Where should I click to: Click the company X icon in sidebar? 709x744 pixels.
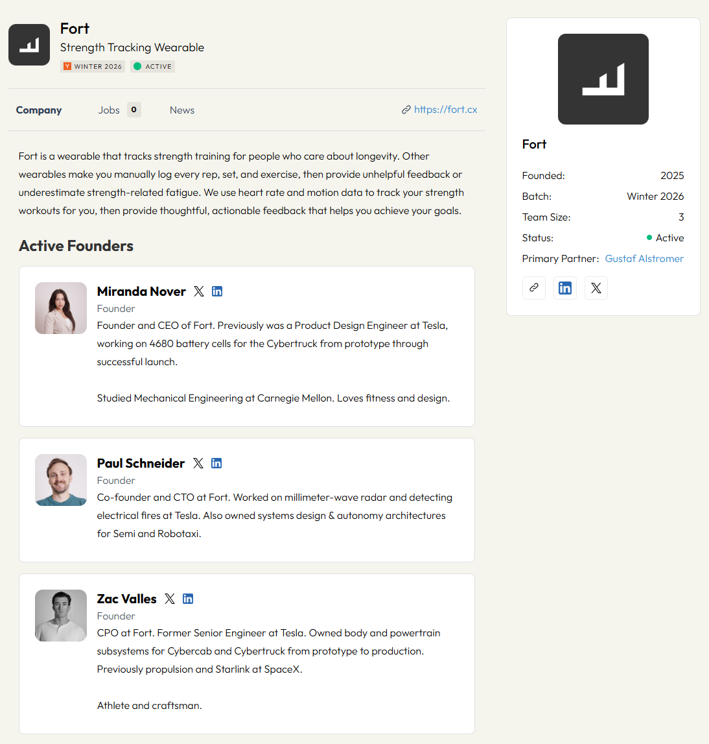pos(596,288)
